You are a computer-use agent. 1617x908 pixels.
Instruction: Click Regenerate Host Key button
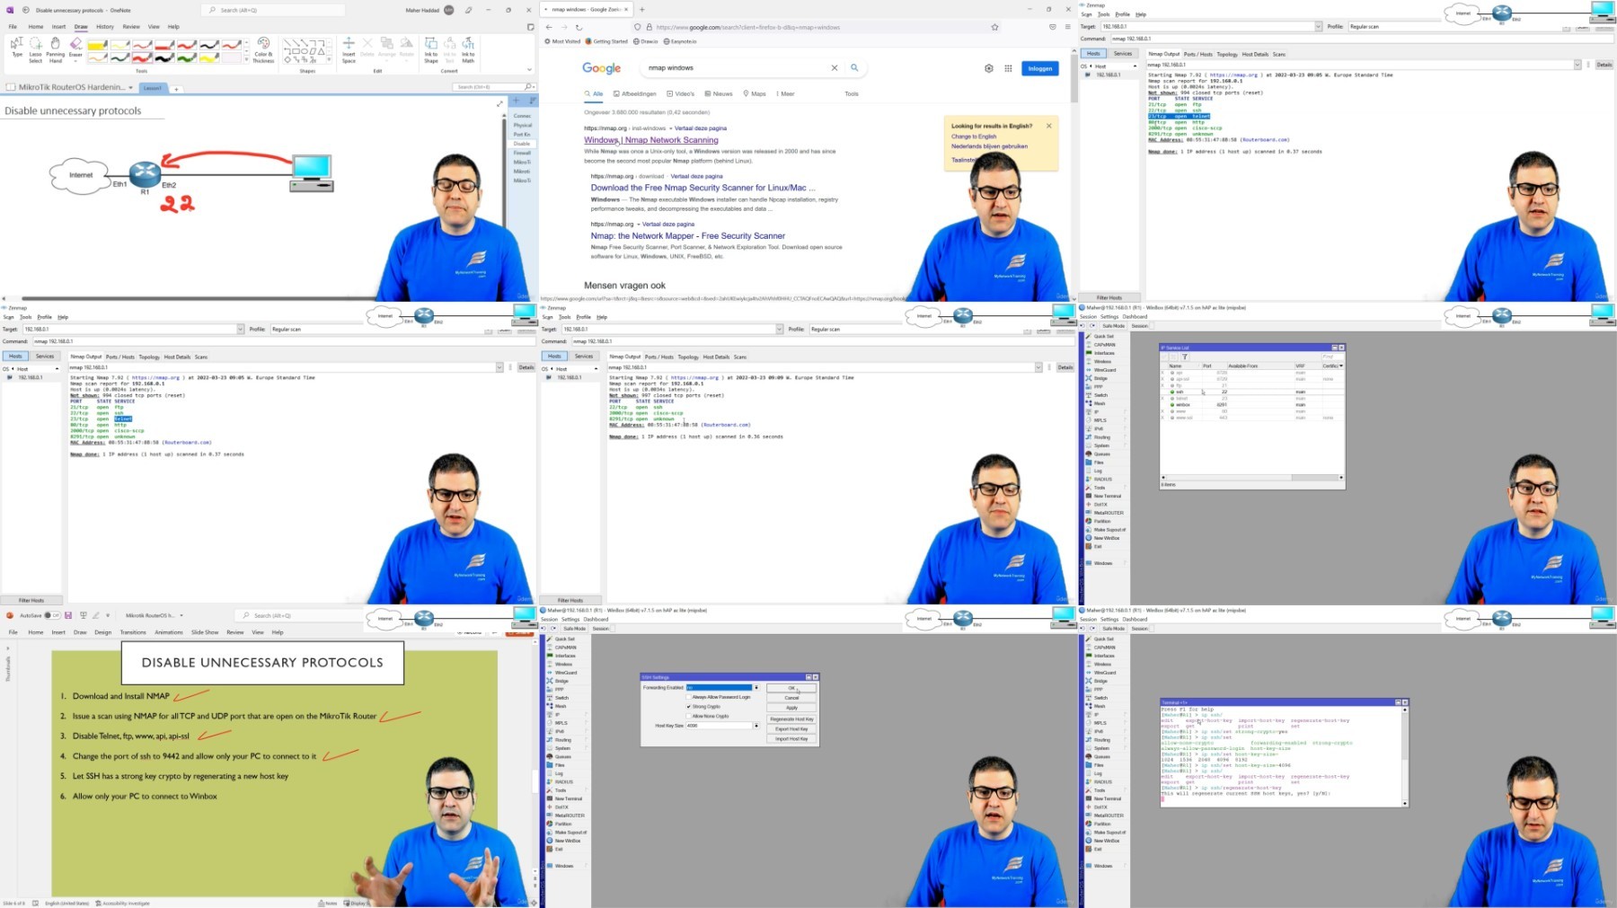point(791,719)
